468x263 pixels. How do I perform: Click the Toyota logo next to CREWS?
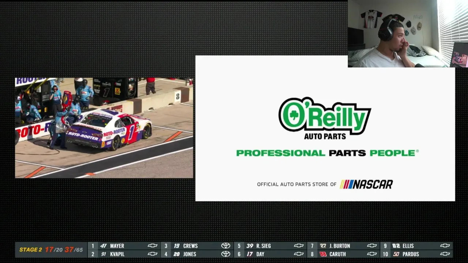(x=226, y=246)
